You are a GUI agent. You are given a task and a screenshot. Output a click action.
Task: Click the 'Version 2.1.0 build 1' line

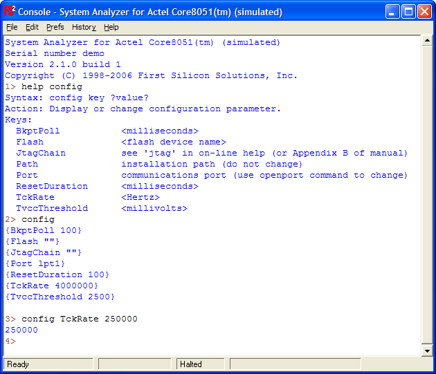[x=63, y=64]
